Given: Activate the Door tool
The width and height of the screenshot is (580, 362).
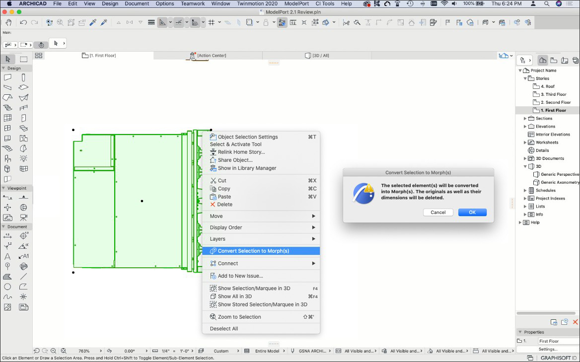Looking at the screenshot, I should point(23,118).
